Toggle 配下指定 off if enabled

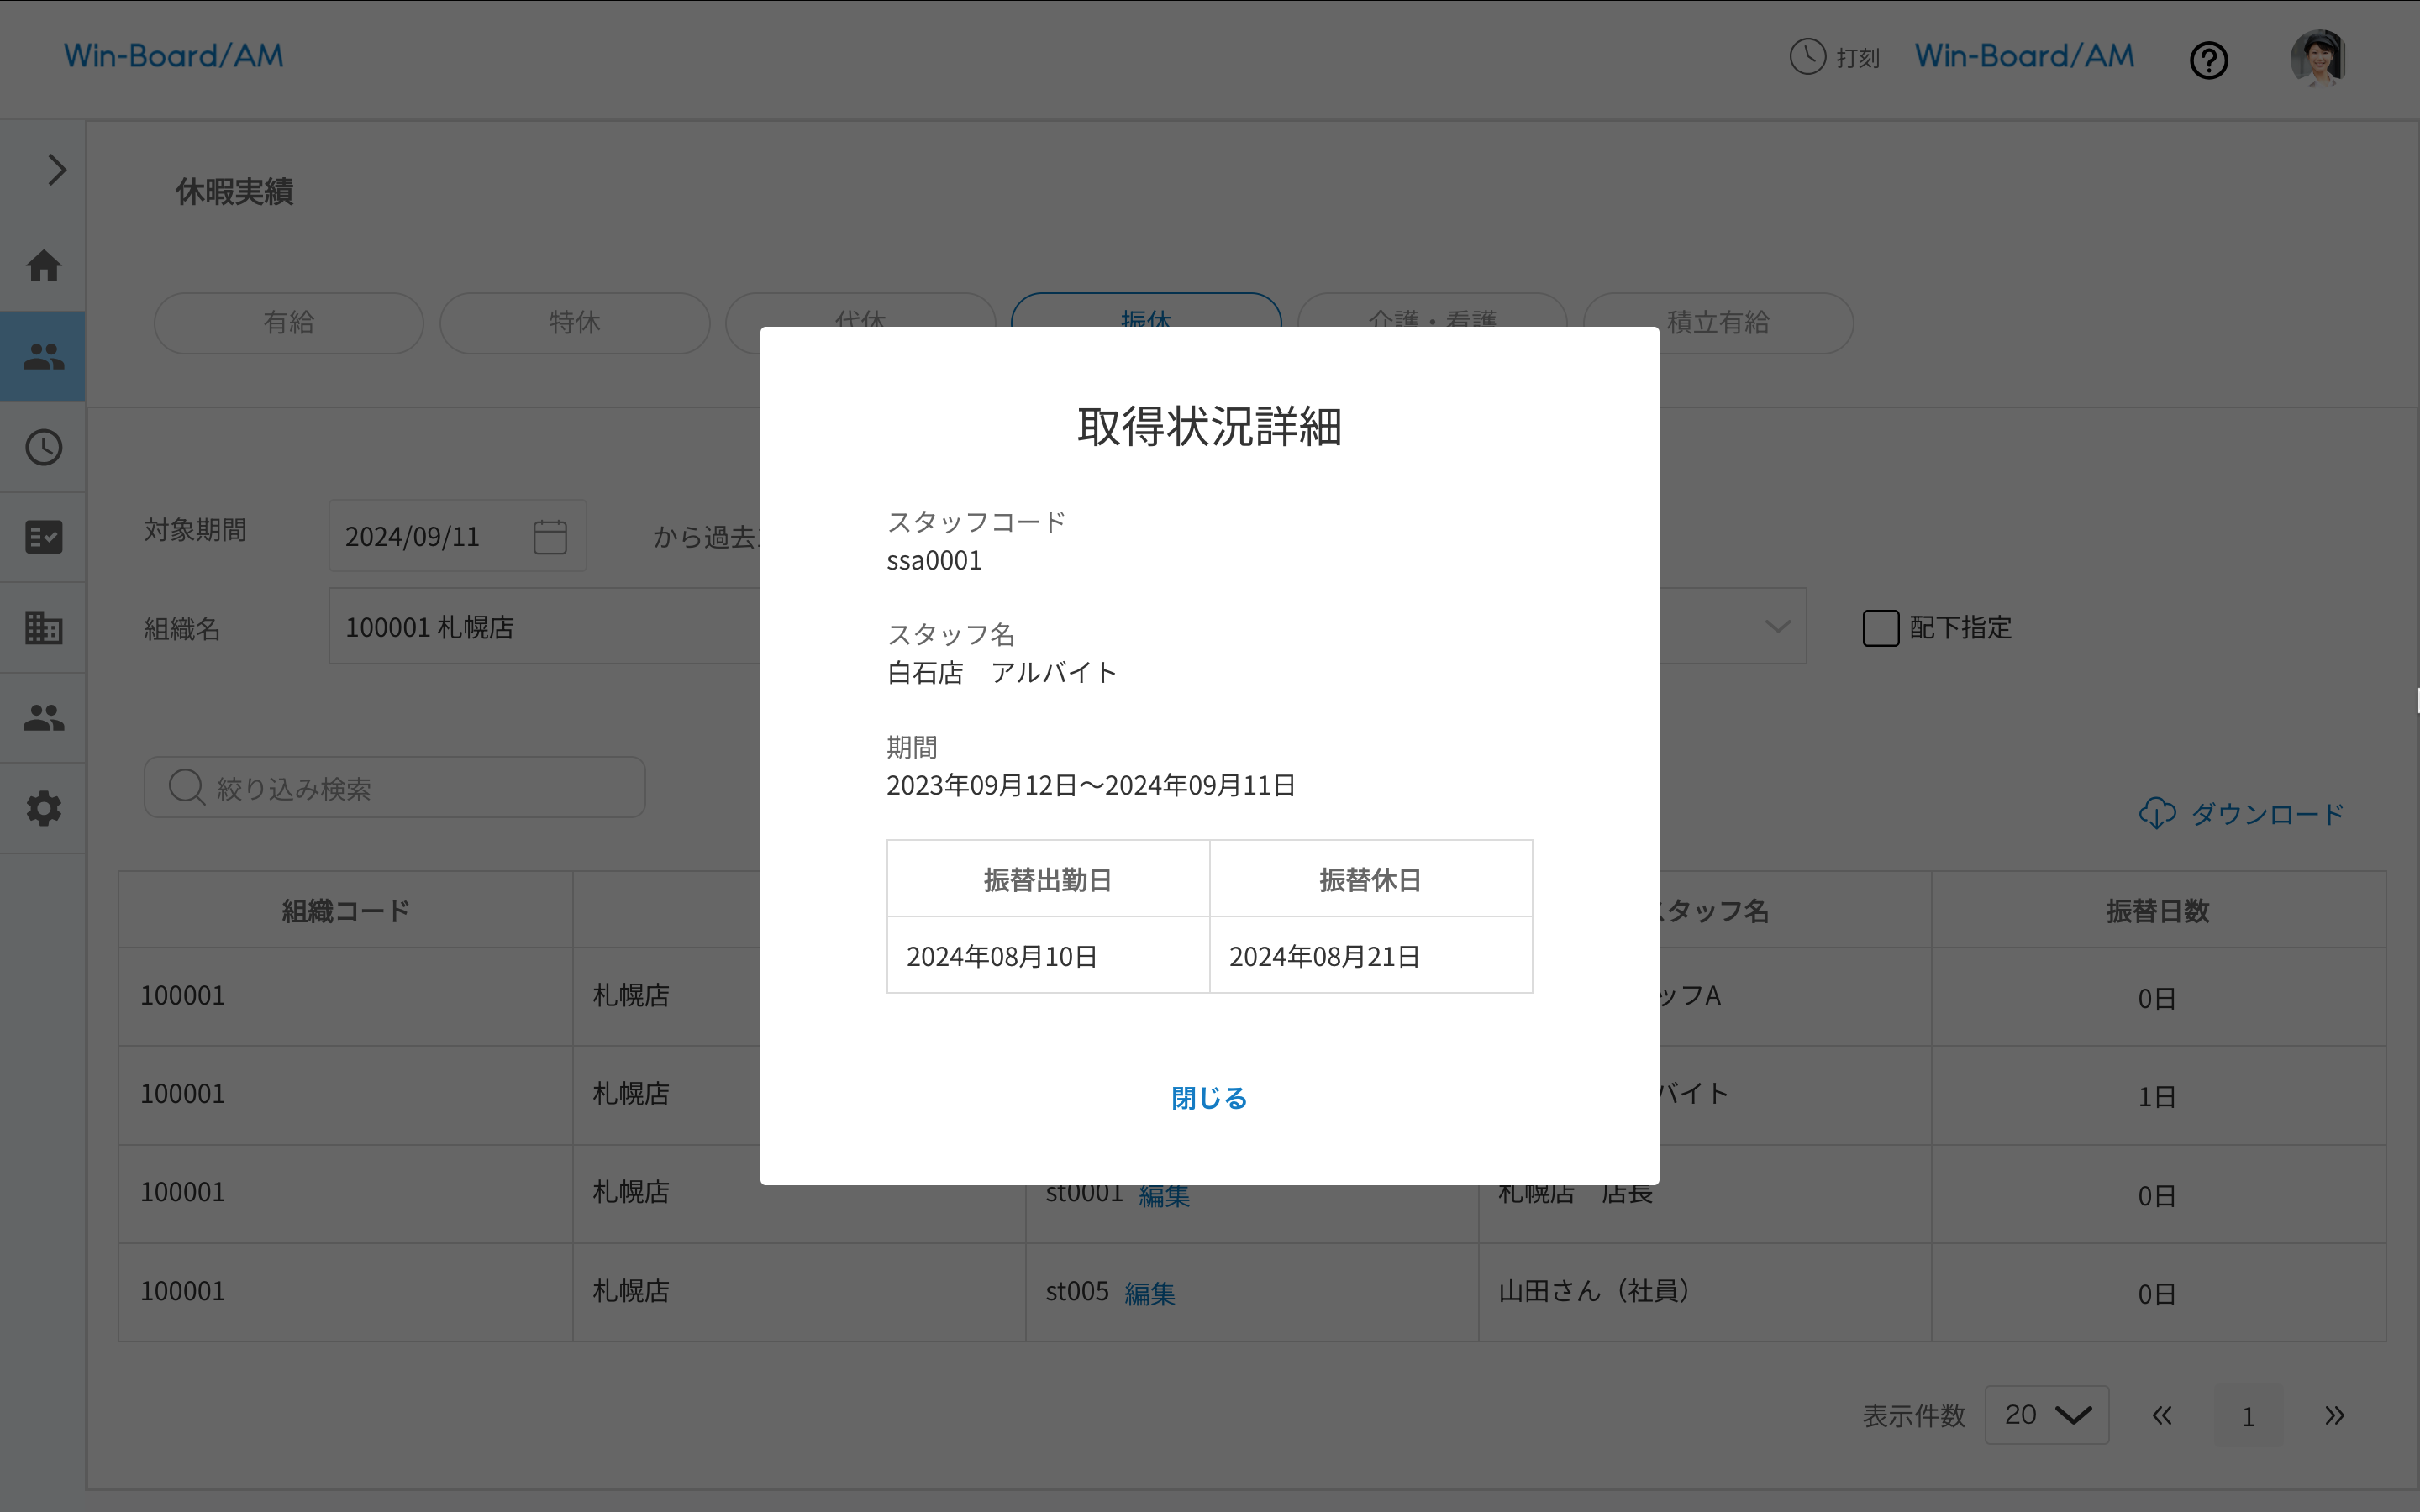click(x=1881, y=627)
